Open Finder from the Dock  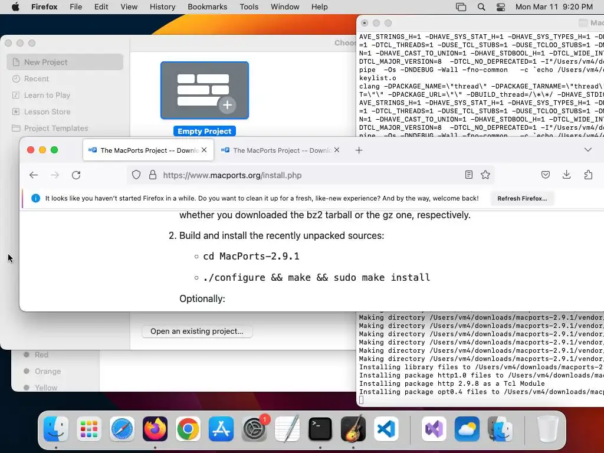(x=56, y=429)
